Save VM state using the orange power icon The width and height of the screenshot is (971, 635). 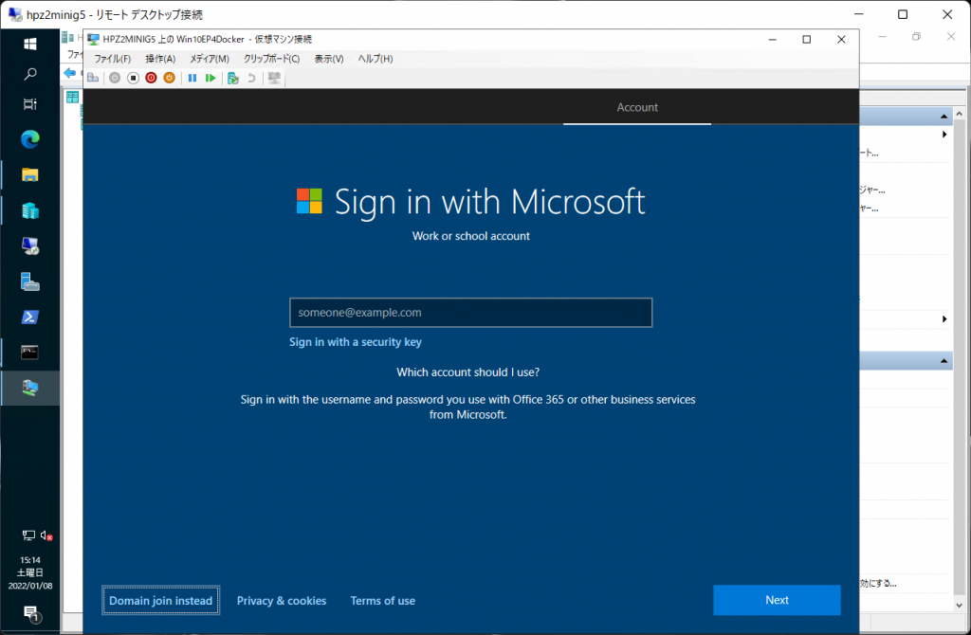(x=169, y=78)
